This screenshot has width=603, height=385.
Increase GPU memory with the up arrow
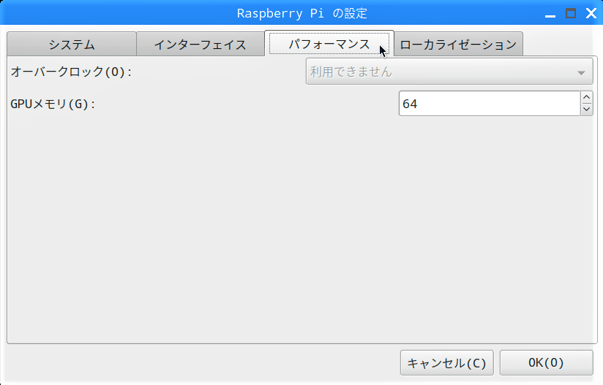(x=586, y=97)
